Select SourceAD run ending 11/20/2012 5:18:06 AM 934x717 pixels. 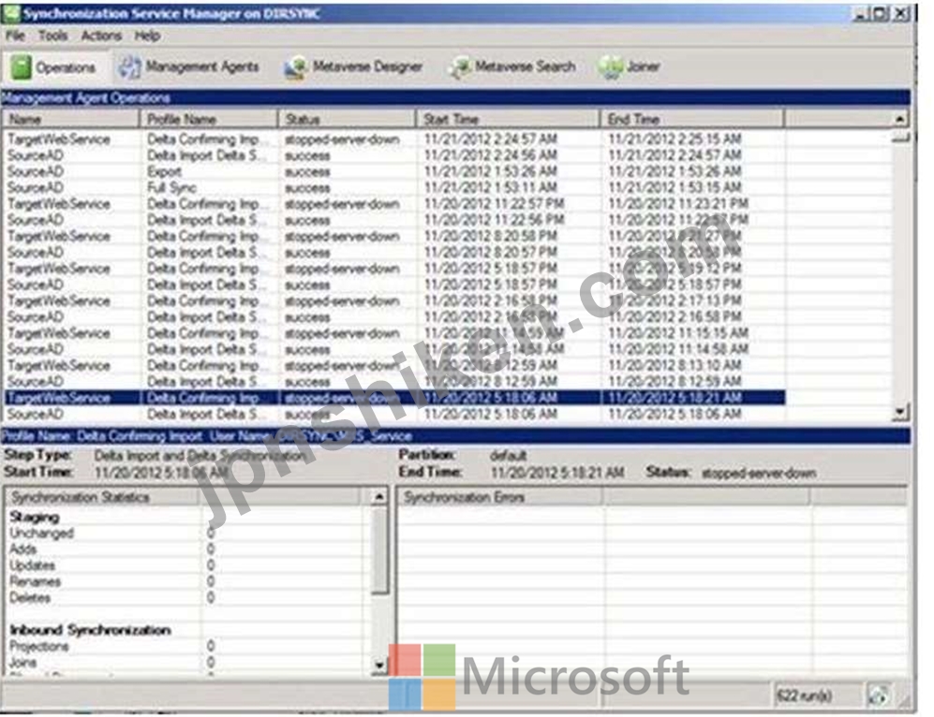click(x=394, y=414)
